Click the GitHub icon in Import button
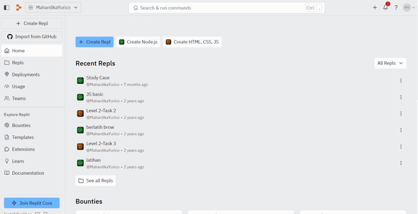 [10, 37]
